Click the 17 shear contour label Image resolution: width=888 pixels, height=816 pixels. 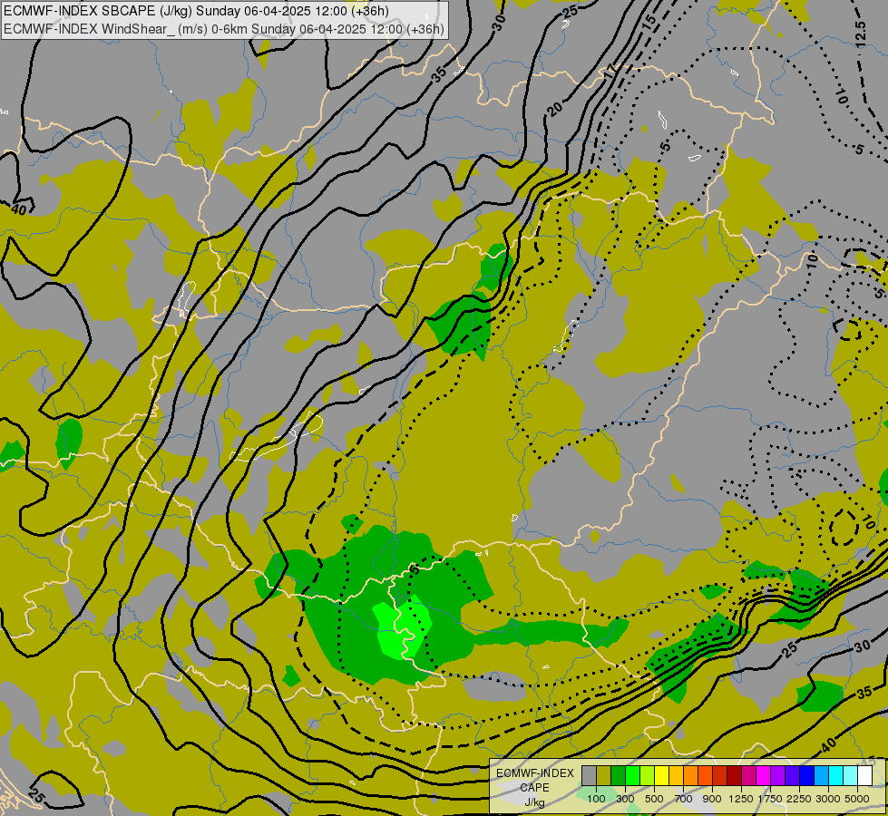point(610,71)
